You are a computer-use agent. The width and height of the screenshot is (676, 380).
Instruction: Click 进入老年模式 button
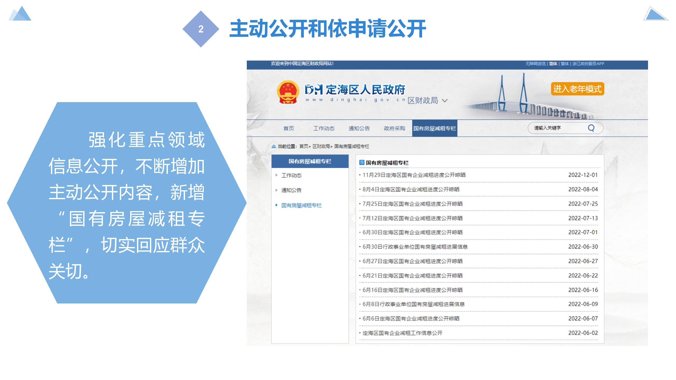[x=577, y=89]
